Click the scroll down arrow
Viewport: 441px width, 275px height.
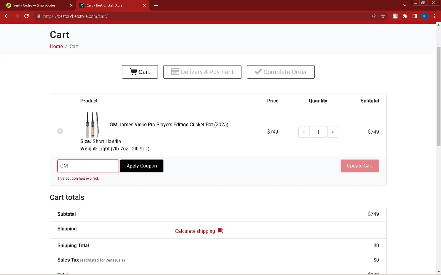tap(438, 272)
